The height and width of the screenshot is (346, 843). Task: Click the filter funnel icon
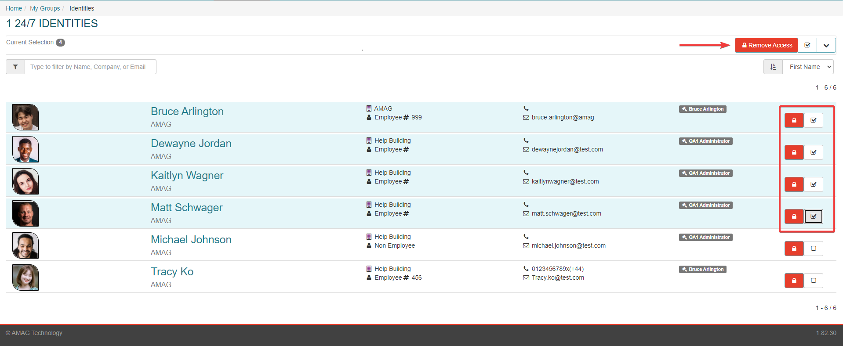15,67
